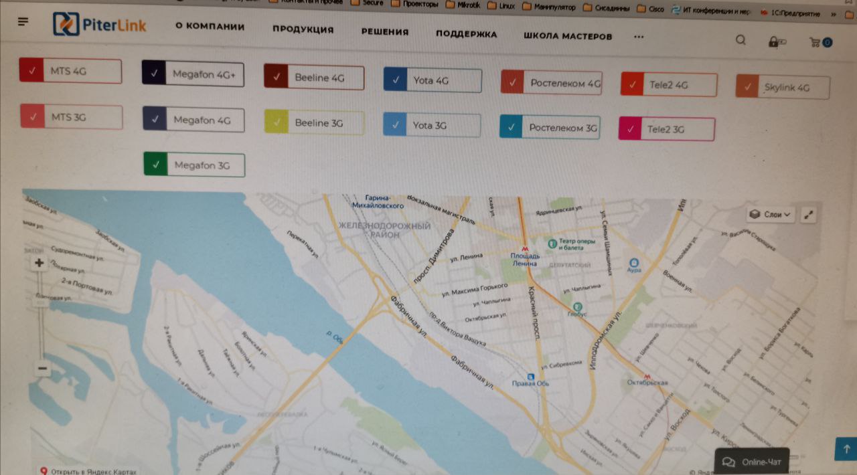Screen dimensions: 857x475
Task: Zoom in the map with plus button
Action: coord(40,263)
